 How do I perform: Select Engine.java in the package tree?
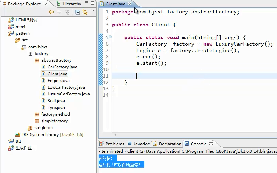click(x=58, y=81)
